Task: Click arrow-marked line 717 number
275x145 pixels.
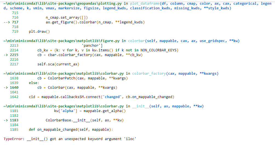Action: point(15,22)
